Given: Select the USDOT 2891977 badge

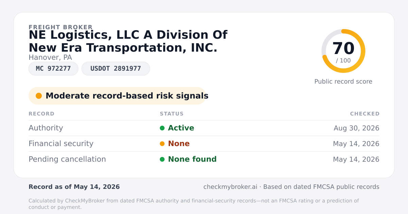Looking at the screenshot, I should [x=116, y=69].
